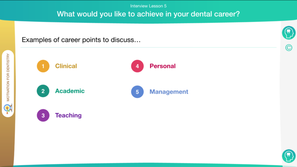Select the Management career point

[169, 92]
